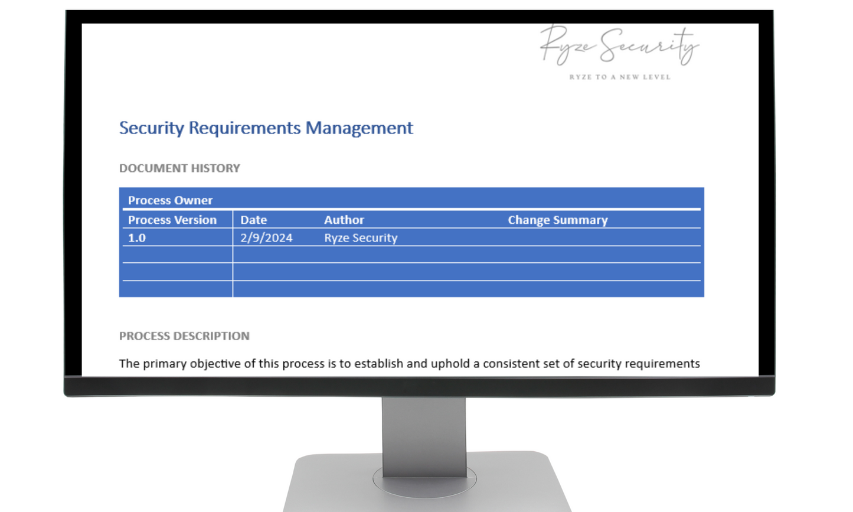This screenshot has height=512, width=853.
Task: Click the Ryze Security signature logo
Action: pyautogui.click(x=619, y=45)
